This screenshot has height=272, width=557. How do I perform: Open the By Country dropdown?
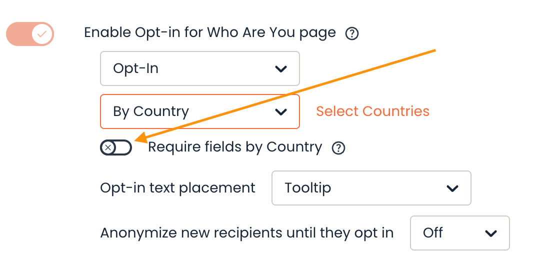pyautogui.click(x=200, y=111)
